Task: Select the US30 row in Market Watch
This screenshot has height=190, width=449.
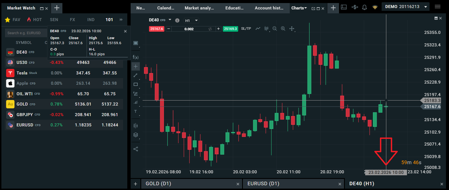Action: (x=64, y=62)
